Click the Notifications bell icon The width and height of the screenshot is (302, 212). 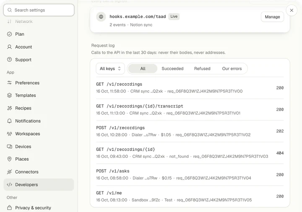[x=9, y=121]
